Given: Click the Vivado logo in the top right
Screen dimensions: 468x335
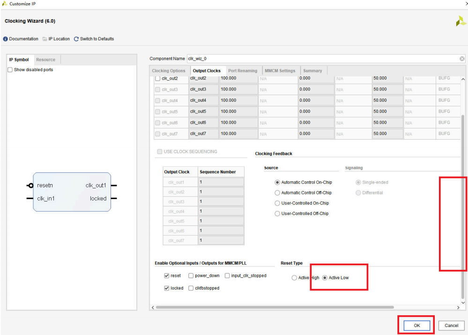Looking at the screenshot, I should [x=461, y=21].
